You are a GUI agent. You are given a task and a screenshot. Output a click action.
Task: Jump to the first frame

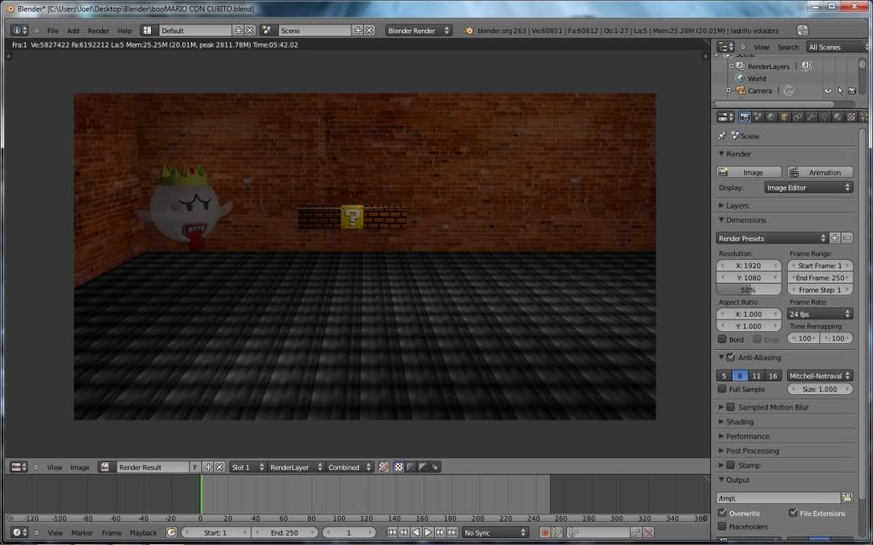pos(392,533)
